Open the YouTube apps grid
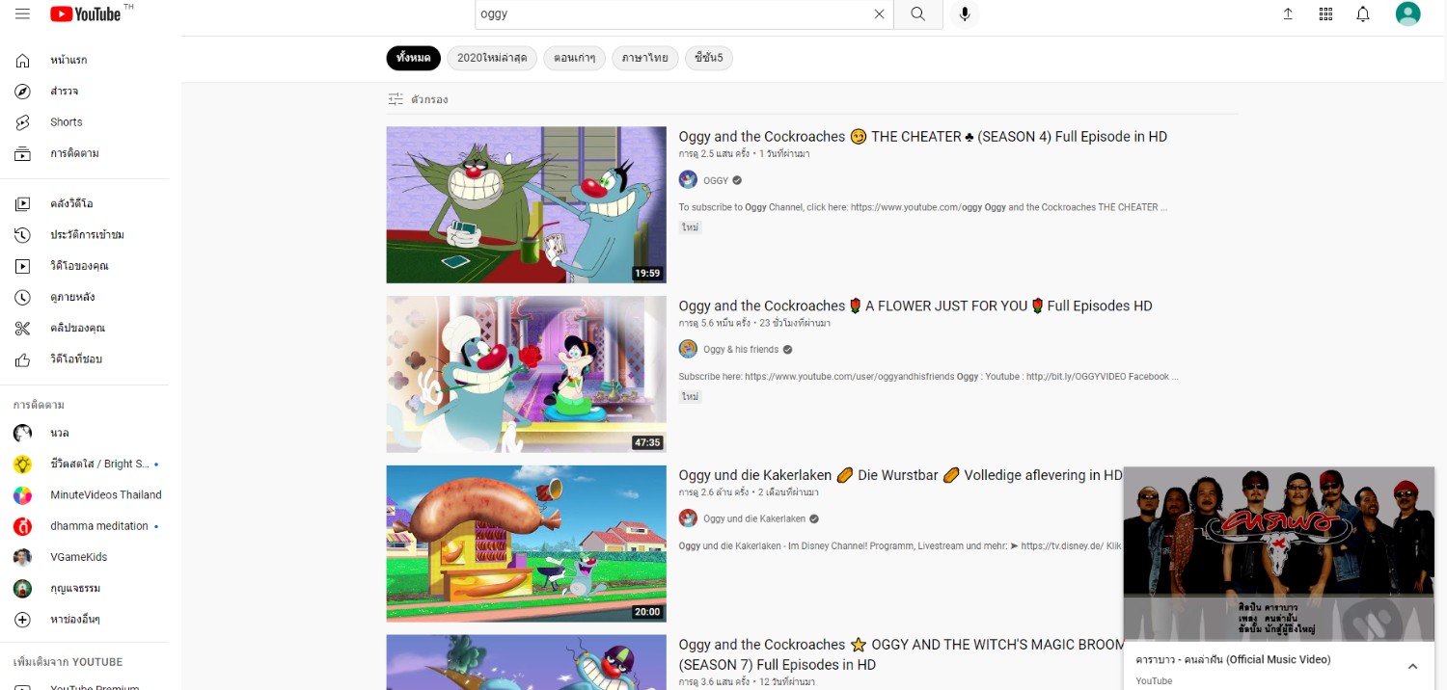Image resolution: width=1447 pixels, height=690 pixels. pos(1325,13)
